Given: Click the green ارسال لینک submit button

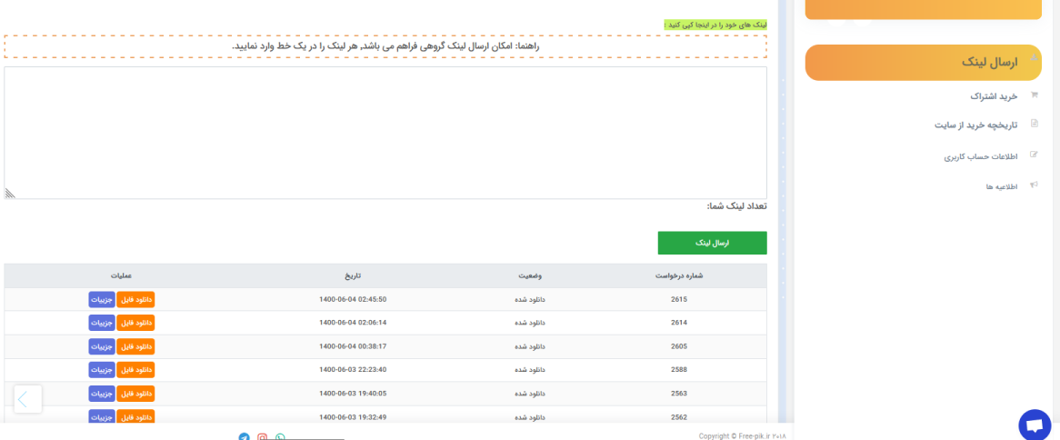Looking at the screenshot, I should [x=713, y=243].
